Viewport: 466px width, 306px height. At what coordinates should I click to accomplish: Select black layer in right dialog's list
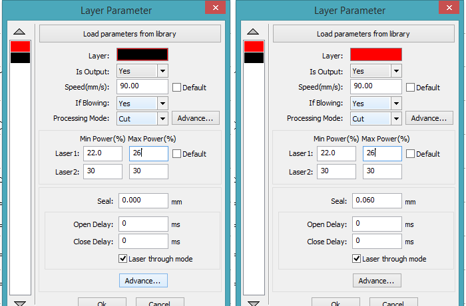coord(254,58)
